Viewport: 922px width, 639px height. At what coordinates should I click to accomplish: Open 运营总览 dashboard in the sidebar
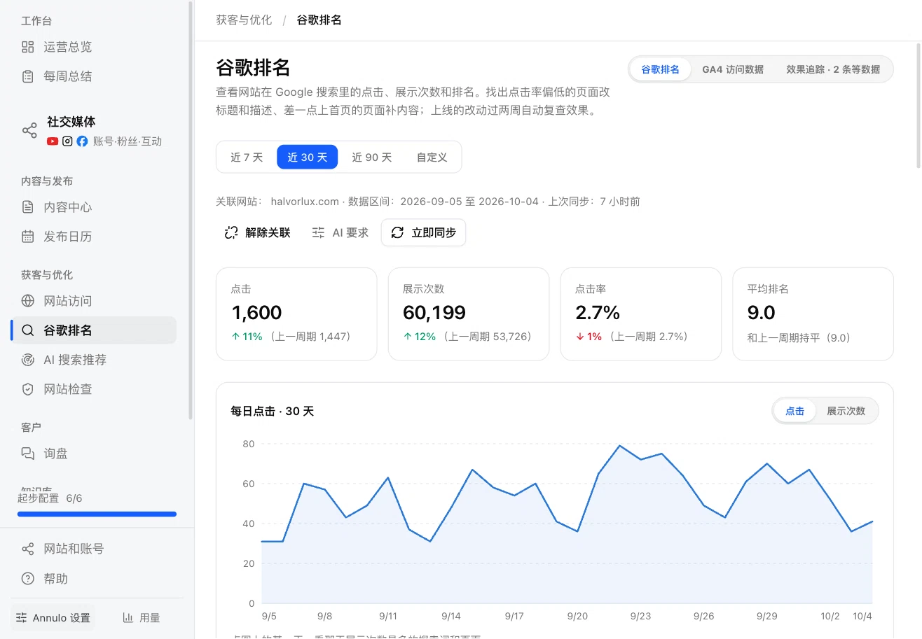click(93, 47)
